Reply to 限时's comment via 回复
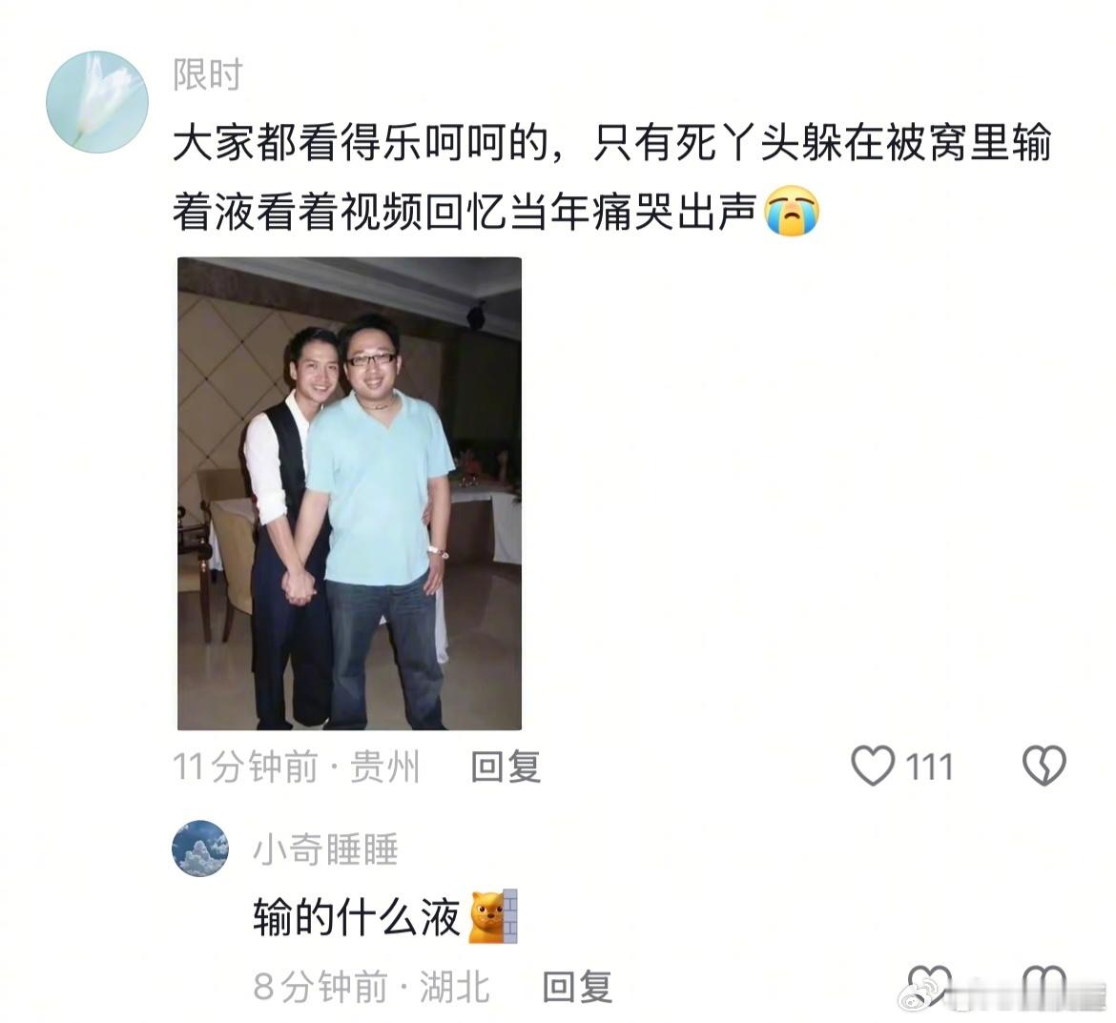This screenshot has width=1116, height=1023. (506, 767)
